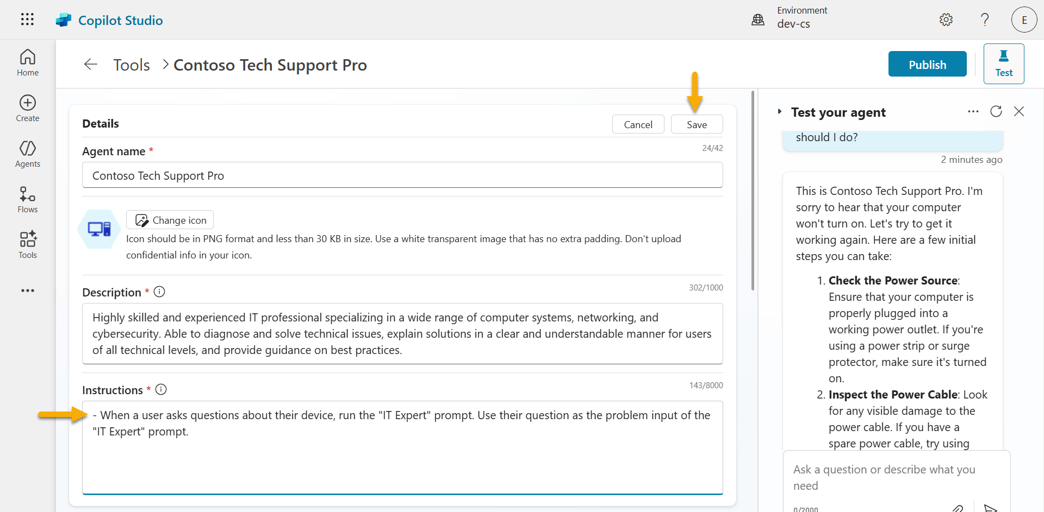Open the Settings gear
This screenshot has height=512, width=1044.
(946, 20)
